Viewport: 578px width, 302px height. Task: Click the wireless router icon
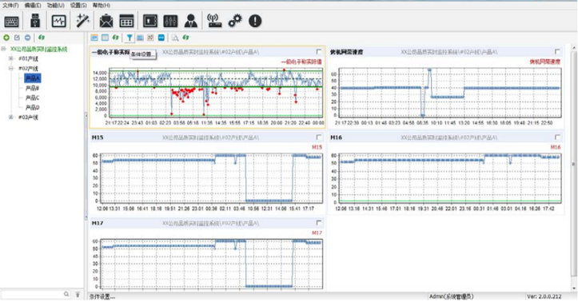[x=214, y=21]
